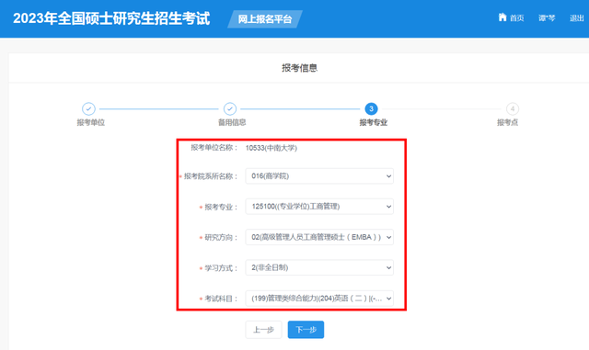Open the 考试科目 dropdown showing (199)管理类综合能力
Viewport: 589px width, 350px height.
(319, 299)
